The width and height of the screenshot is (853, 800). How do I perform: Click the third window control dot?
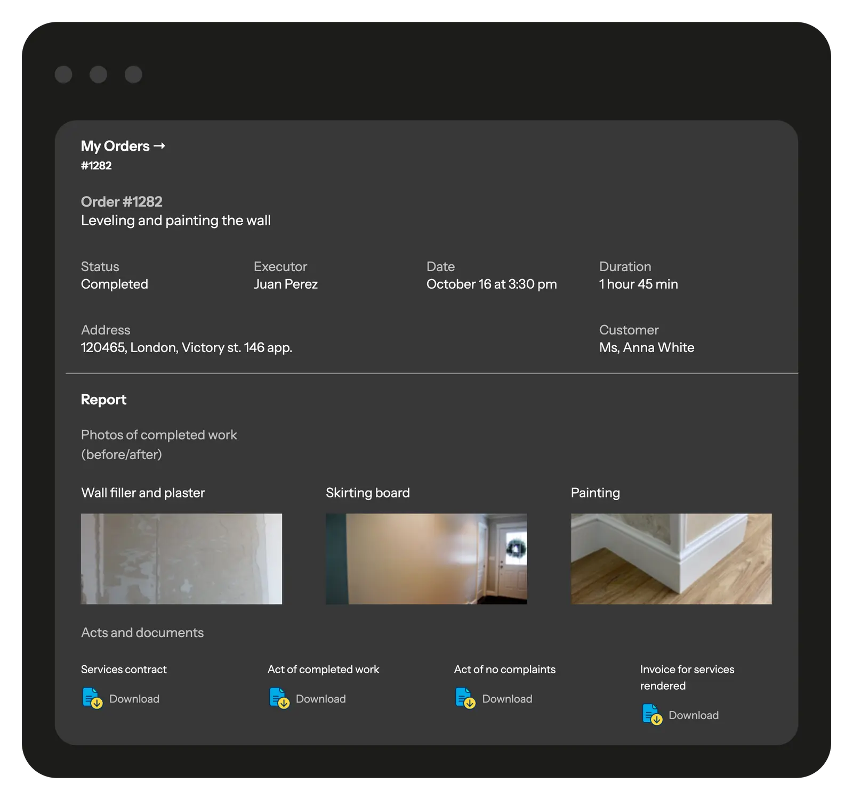point(133,75)
